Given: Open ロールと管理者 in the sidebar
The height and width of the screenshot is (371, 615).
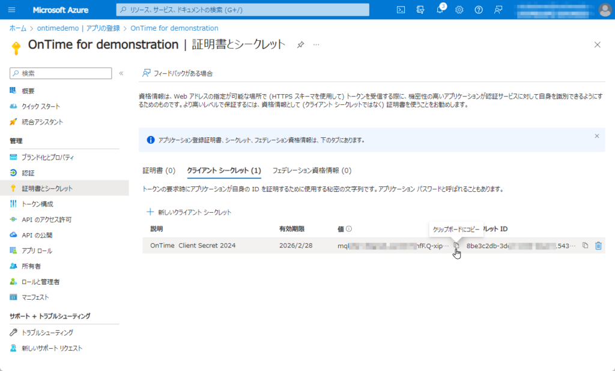Looking at the screenshot, I should 40,282.
